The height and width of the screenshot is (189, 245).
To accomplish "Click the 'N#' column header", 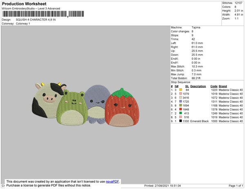I will click(176, 86).
